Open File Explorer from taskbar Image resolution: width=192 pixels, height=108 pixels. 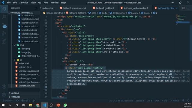[31, 105]
